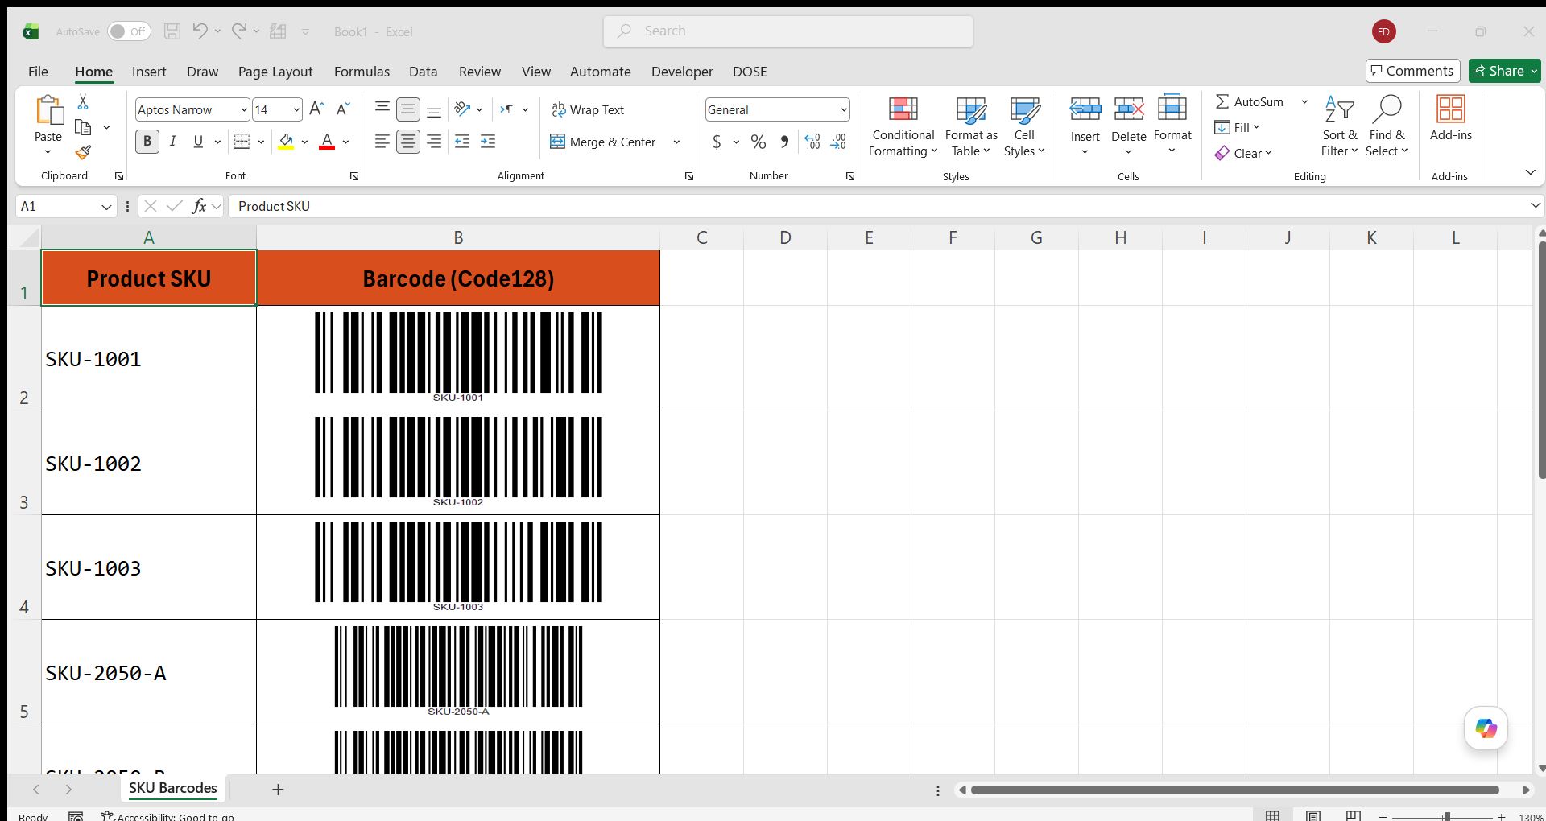Viewport: 1546px width, 821px height.
Task: Open the Copilot floating button
Action: [1486, 728]
